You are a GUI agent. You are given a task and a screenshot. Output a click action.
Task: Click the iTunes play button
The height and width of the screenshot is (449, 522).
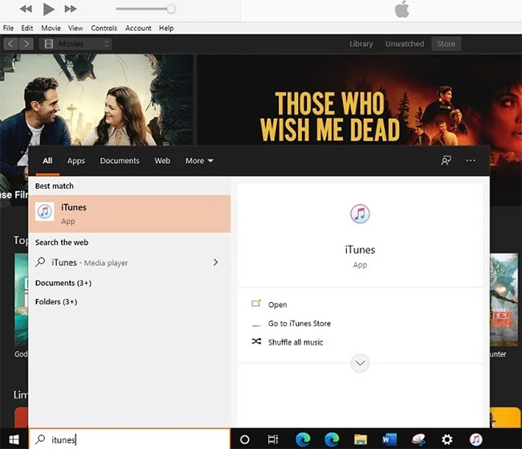49,9
